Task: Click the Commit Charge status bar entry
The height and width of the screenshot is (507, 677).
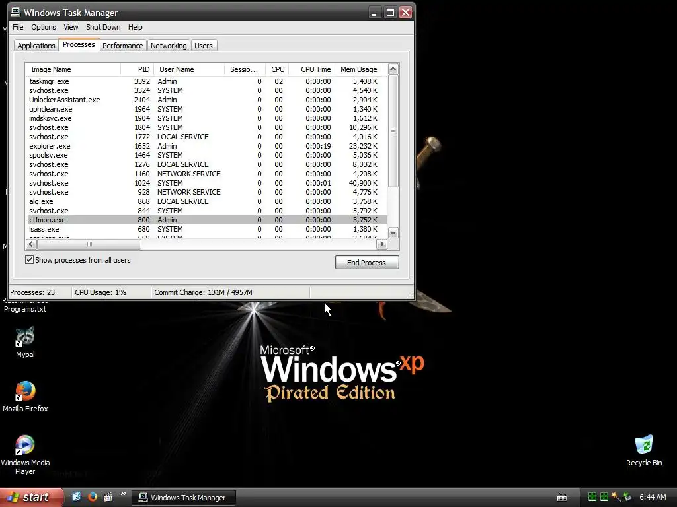Action: (x=230, y=292)
